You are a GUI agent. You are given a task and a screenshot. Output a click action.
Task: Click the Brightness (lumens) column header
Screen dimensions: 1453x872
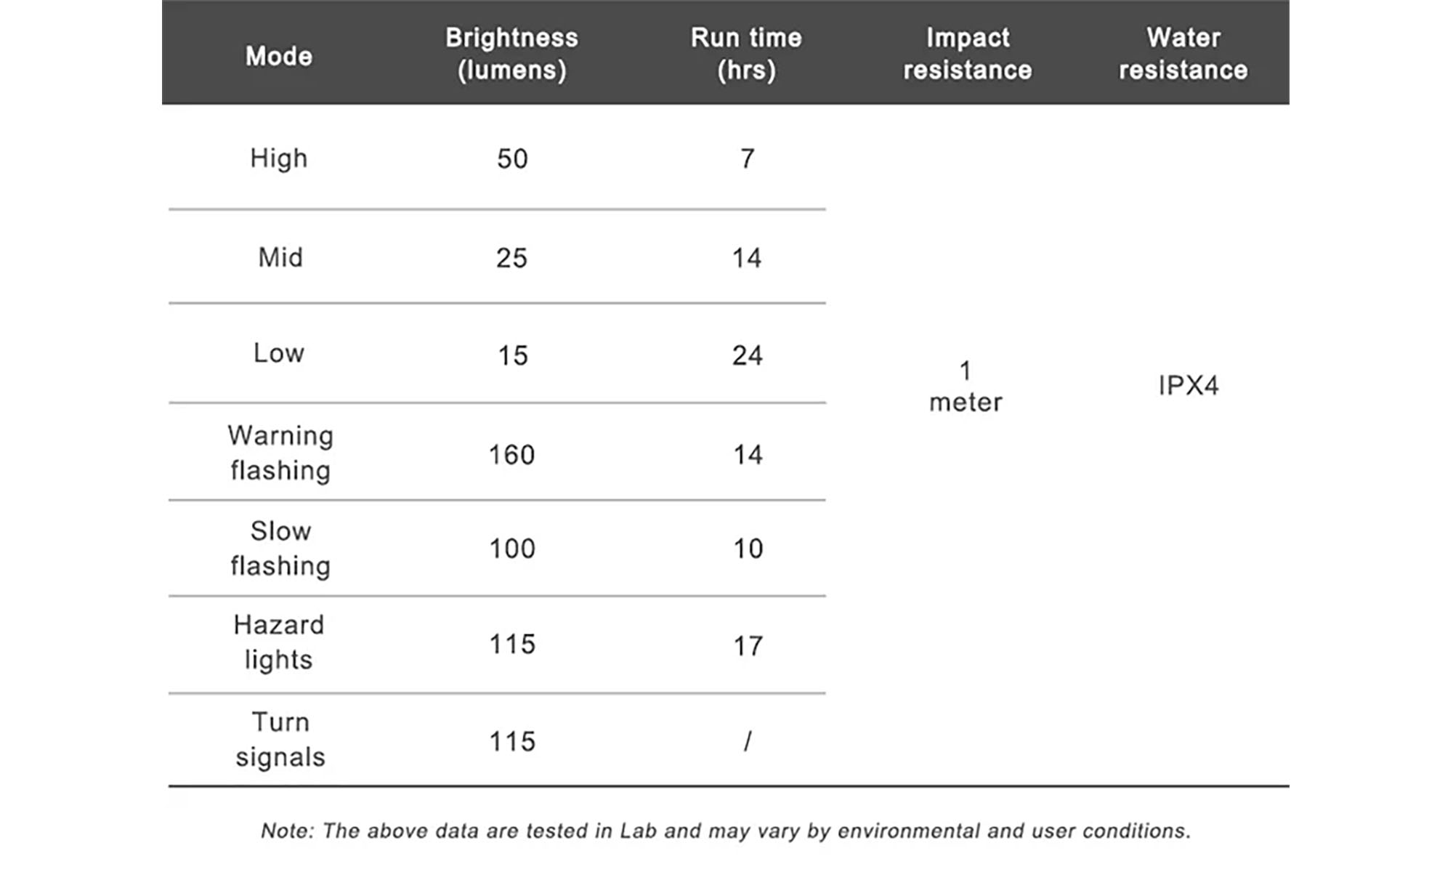point(511,54)
